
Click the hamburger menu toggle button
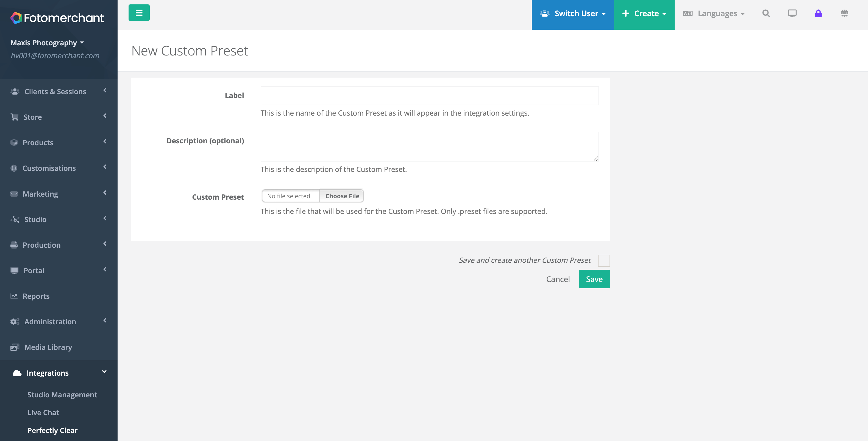(139, 13)
